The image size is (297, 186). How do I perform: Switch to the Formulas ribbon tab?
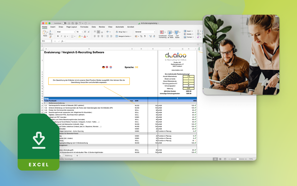[x=84, y=27]
